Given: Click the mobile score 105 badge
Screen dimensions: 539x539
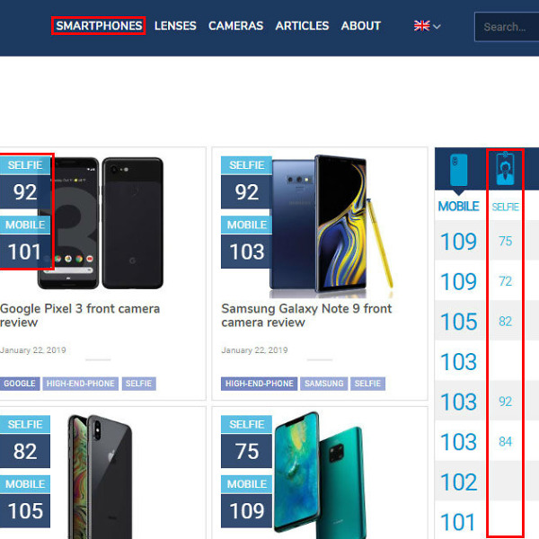Looking at the screenshot, I should point(25,511).
